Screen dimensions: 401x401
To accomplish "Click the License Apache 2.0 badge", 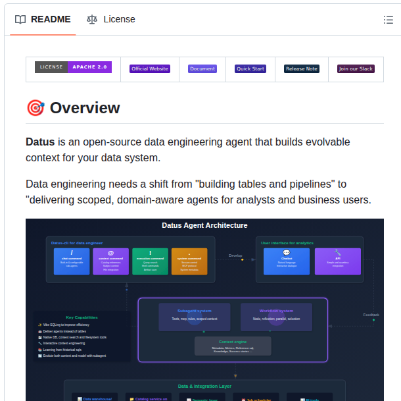I will tap(73, 67).
